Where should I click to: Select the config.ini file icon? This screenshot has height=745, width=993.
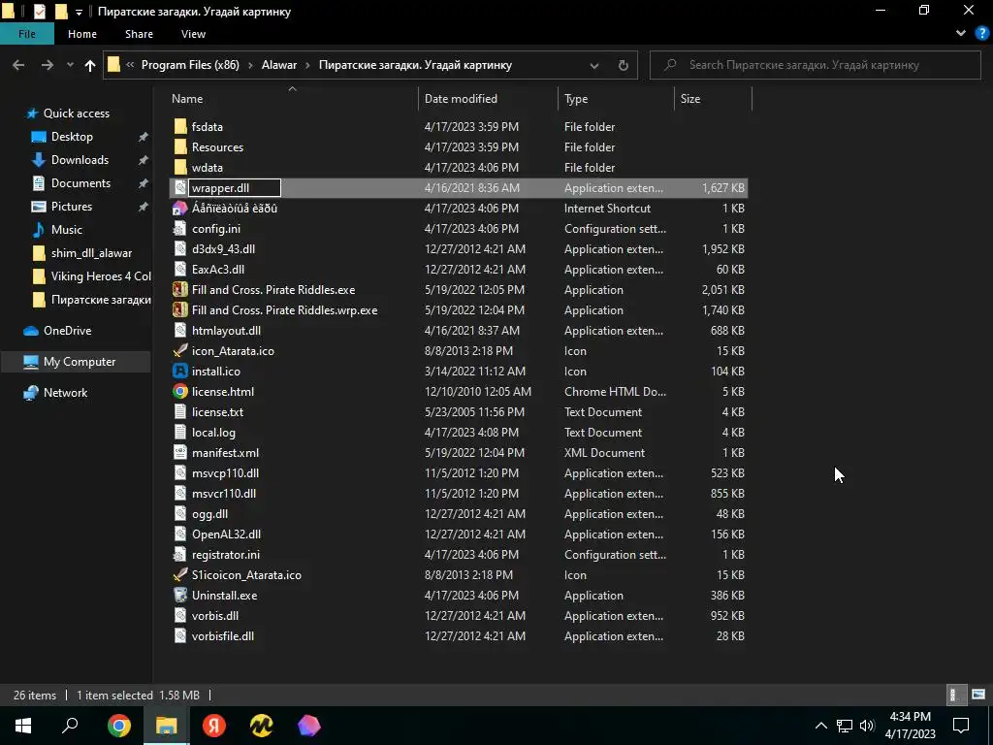coord(180,229)
